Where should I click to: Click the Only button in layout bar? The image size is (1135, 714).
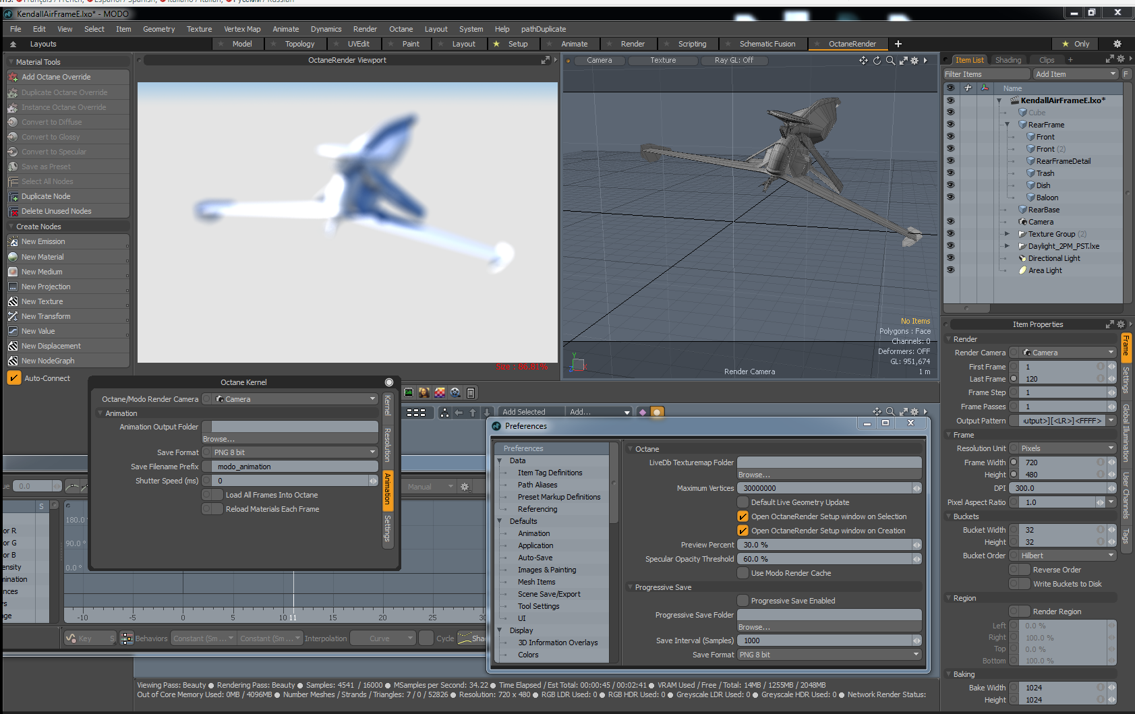[1076, 44]
